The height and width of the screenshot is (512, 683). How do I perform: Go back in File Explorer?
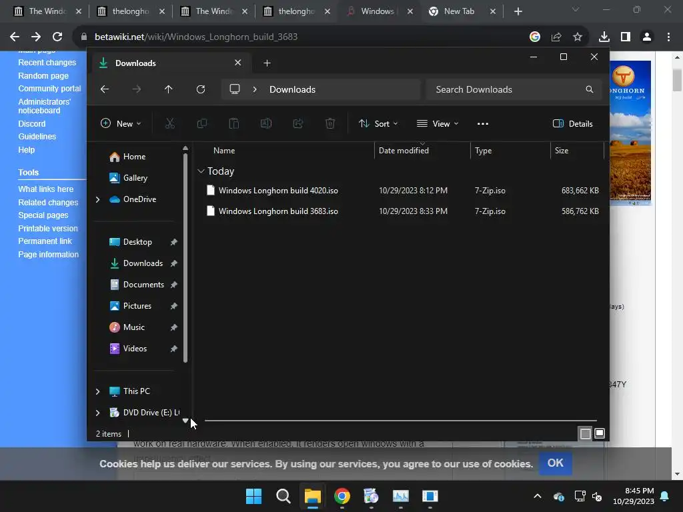pos(105,89)
